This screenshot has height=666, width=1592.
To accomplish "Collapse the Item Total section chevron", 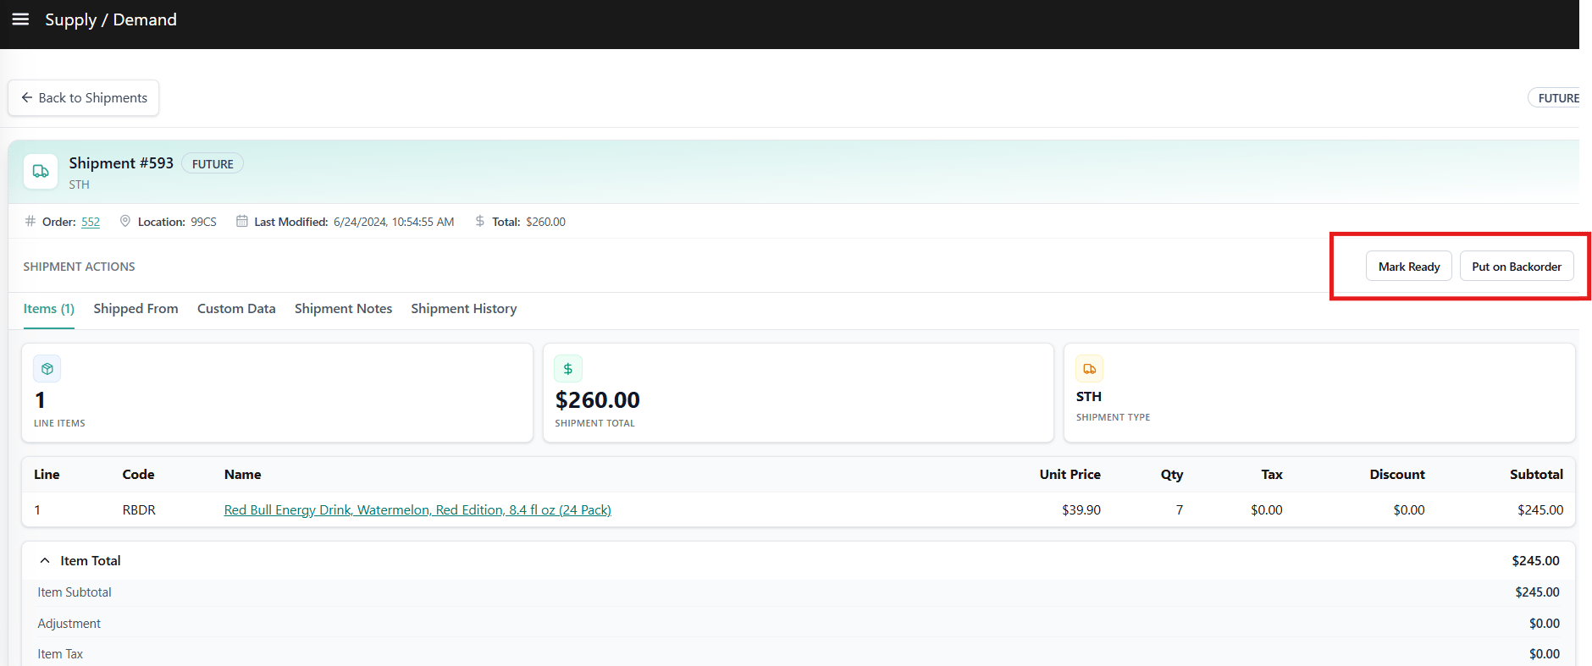I will pyautogui.click(x=45, y=560).
